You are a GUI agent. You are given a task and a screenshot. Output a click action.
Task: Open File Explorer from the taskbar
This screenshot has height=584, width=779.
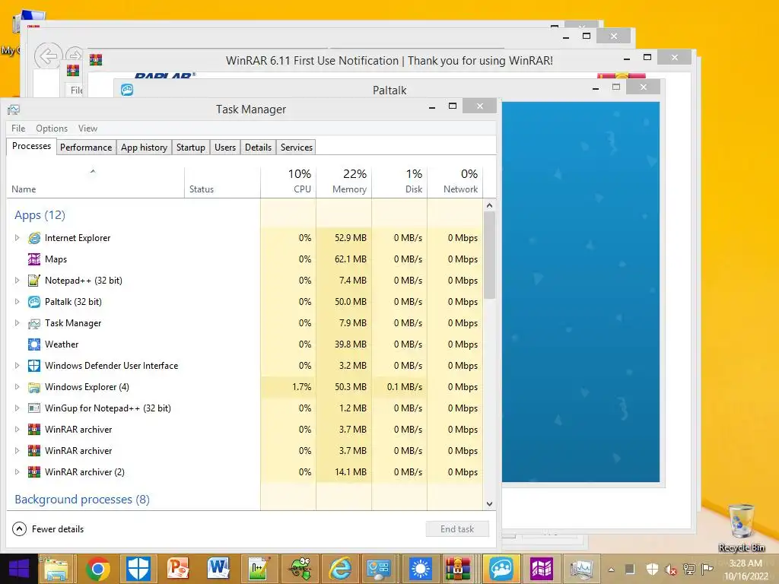click(56, 569)
